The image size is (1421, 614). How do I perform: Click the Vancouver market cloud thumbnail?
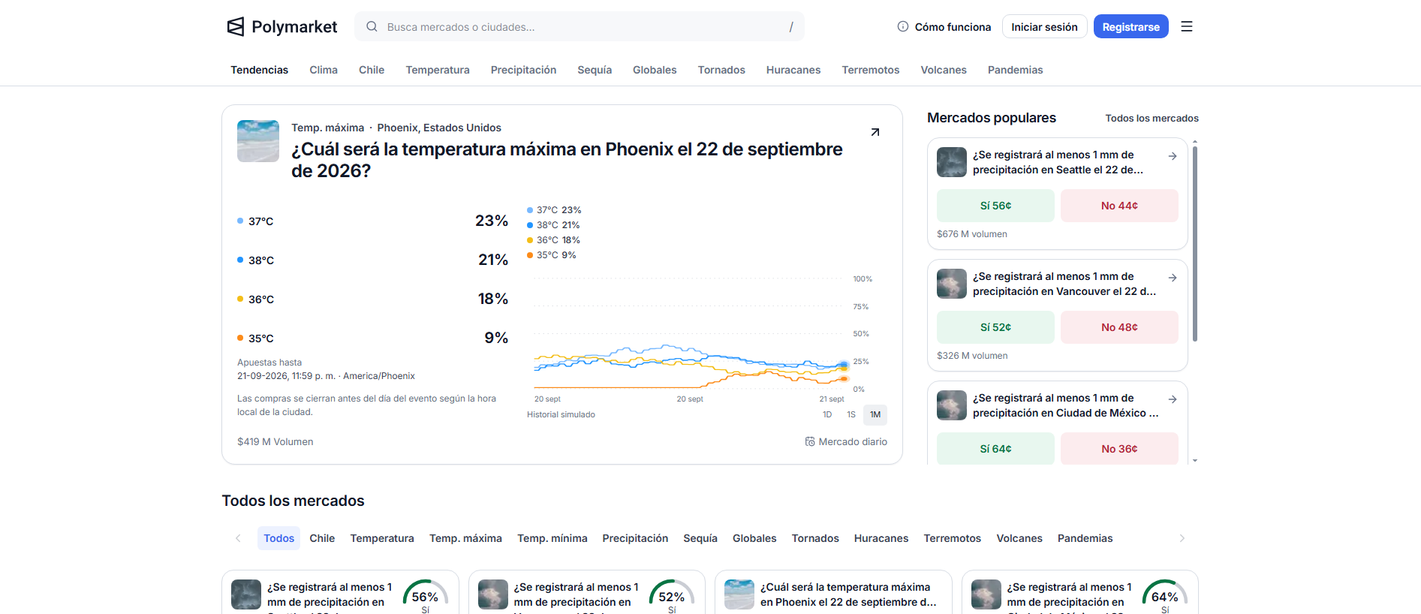pyautogui.click(x=952, y=284)
